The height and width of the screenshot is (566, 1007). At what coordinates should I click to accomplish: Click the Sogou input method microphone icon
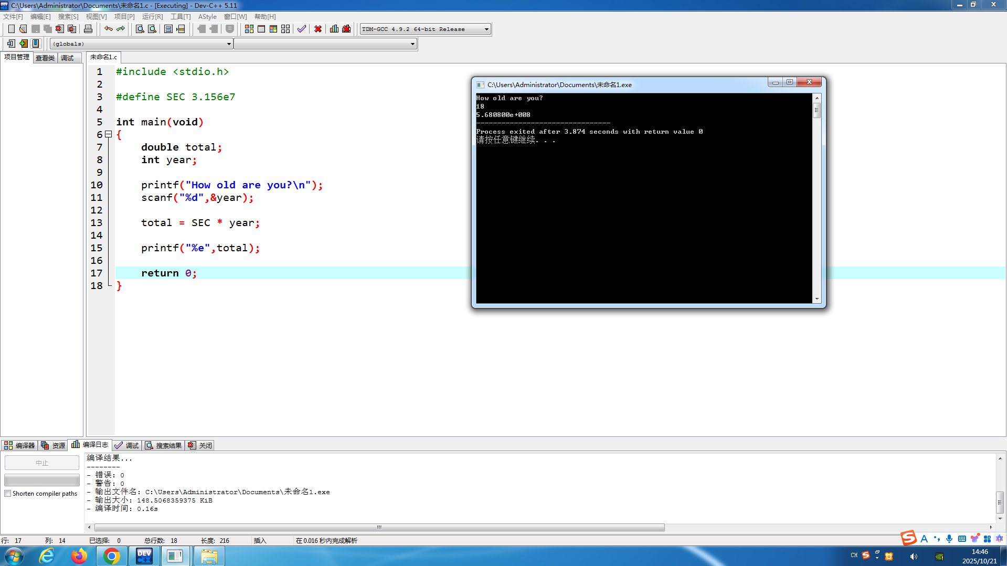coord(949,539)
